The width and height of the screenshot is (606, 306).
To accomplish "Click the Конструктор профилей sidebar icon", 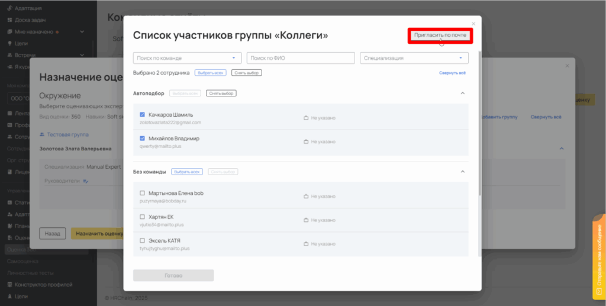I will point(10,285).
